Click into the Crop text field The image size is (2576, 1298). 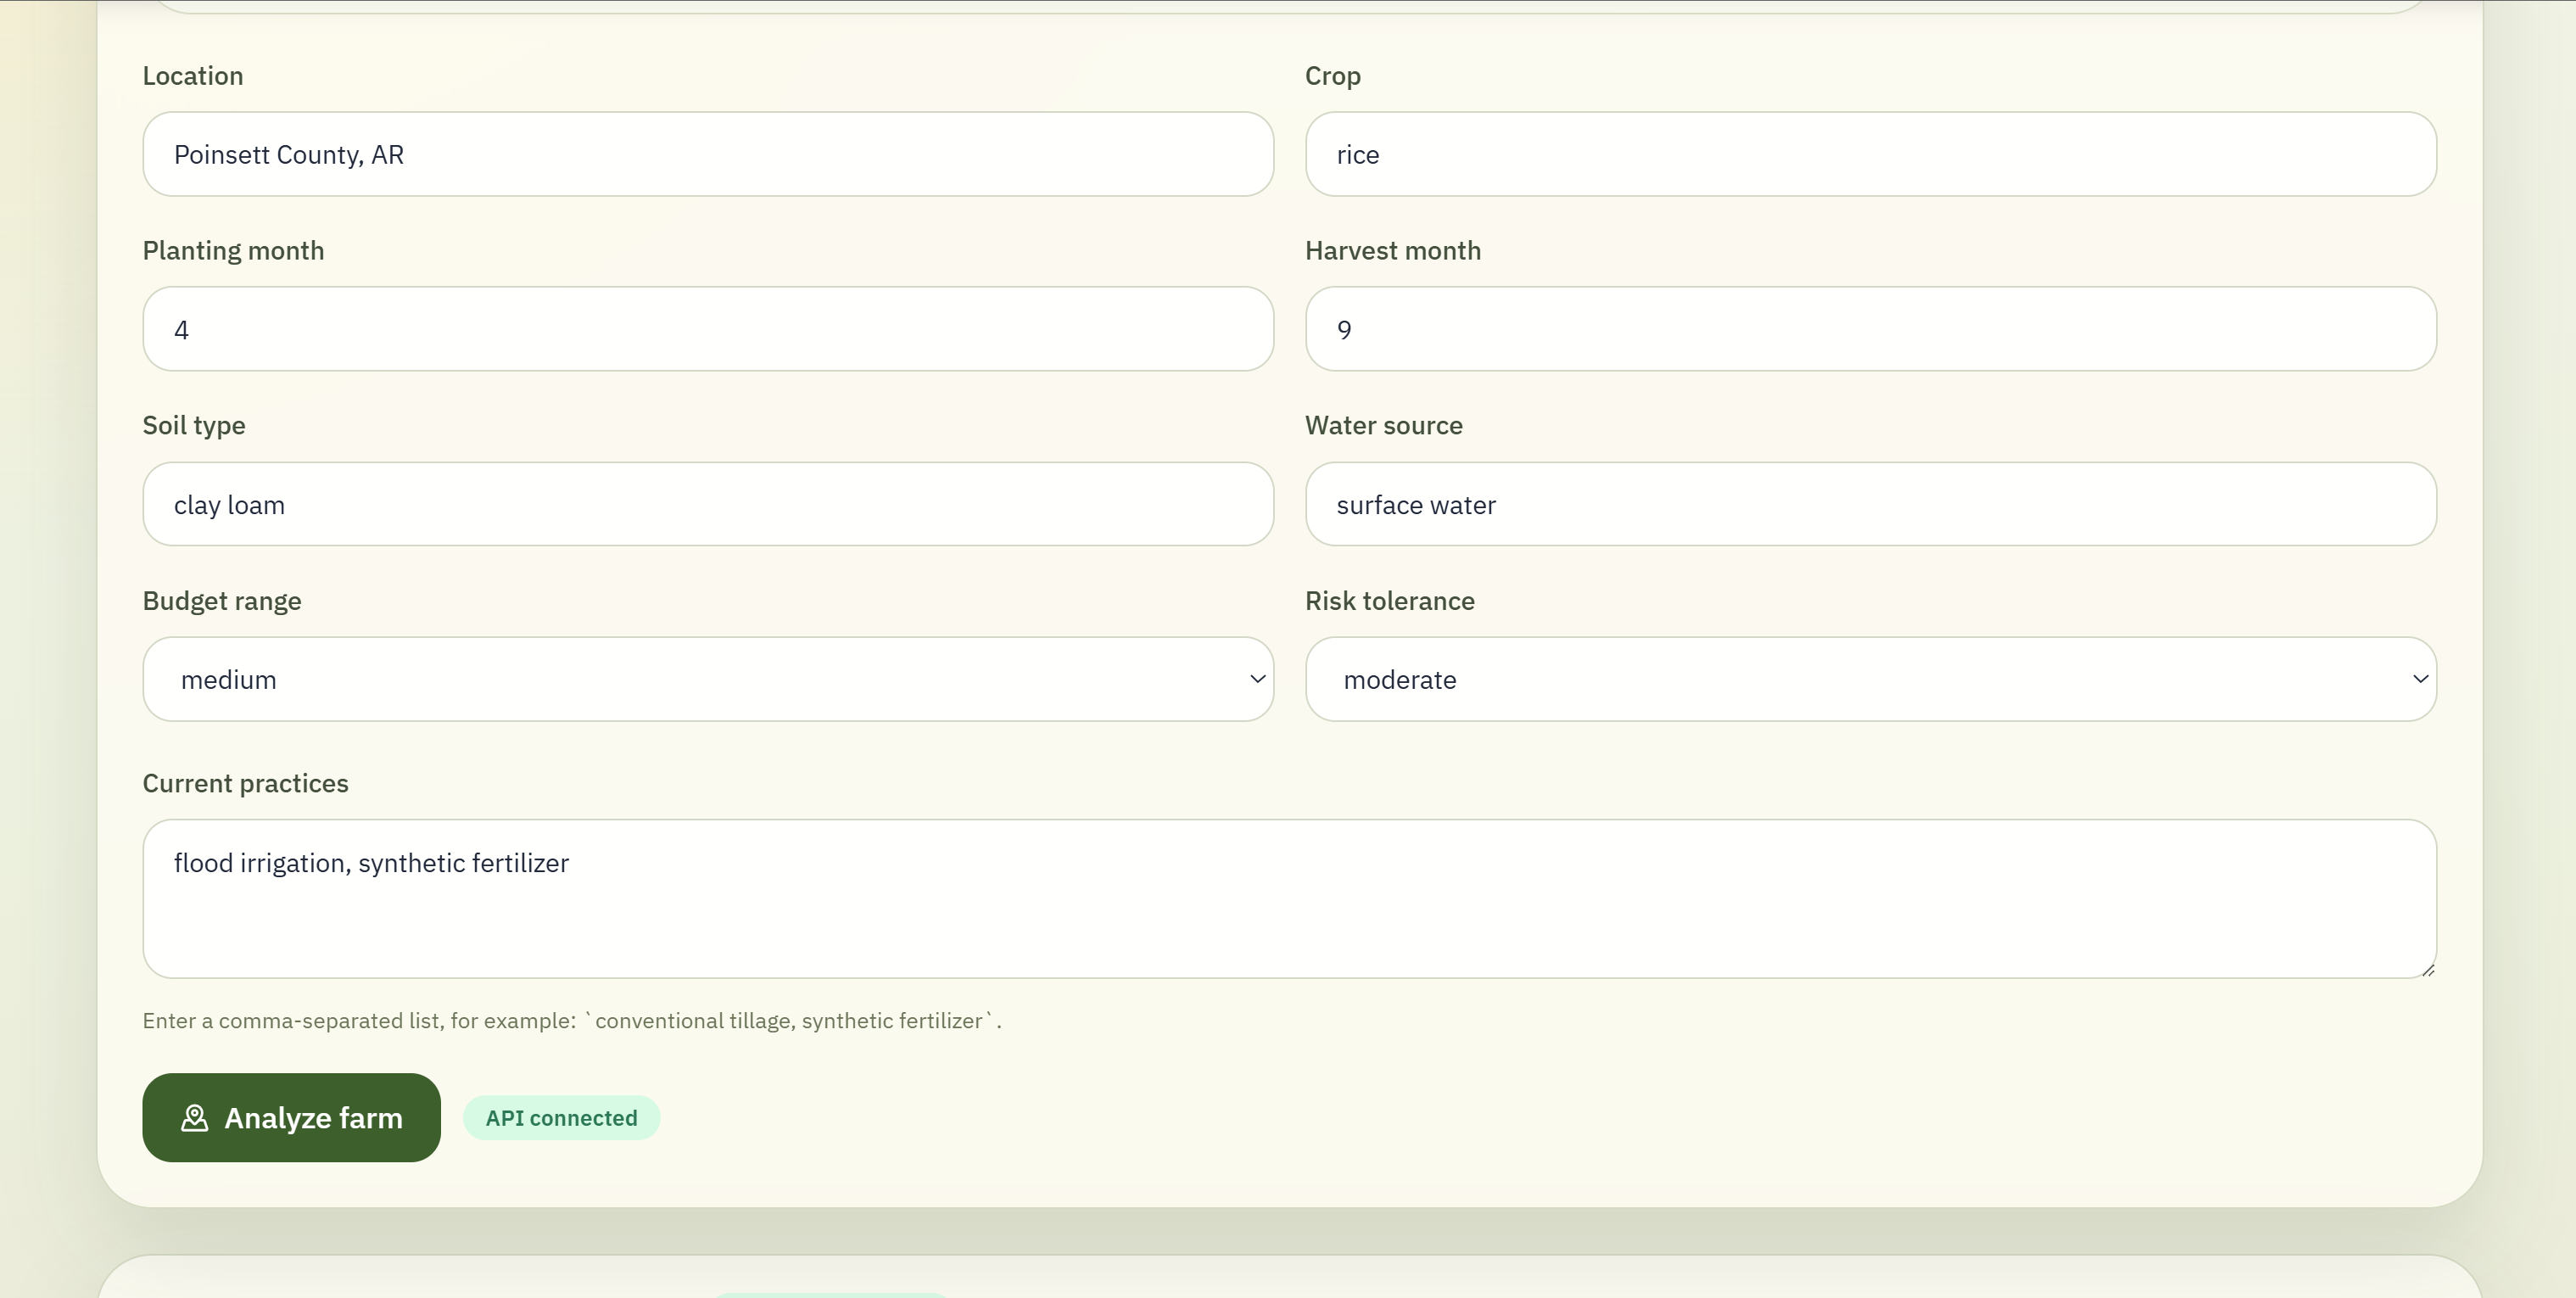(x=1870, y=154)
